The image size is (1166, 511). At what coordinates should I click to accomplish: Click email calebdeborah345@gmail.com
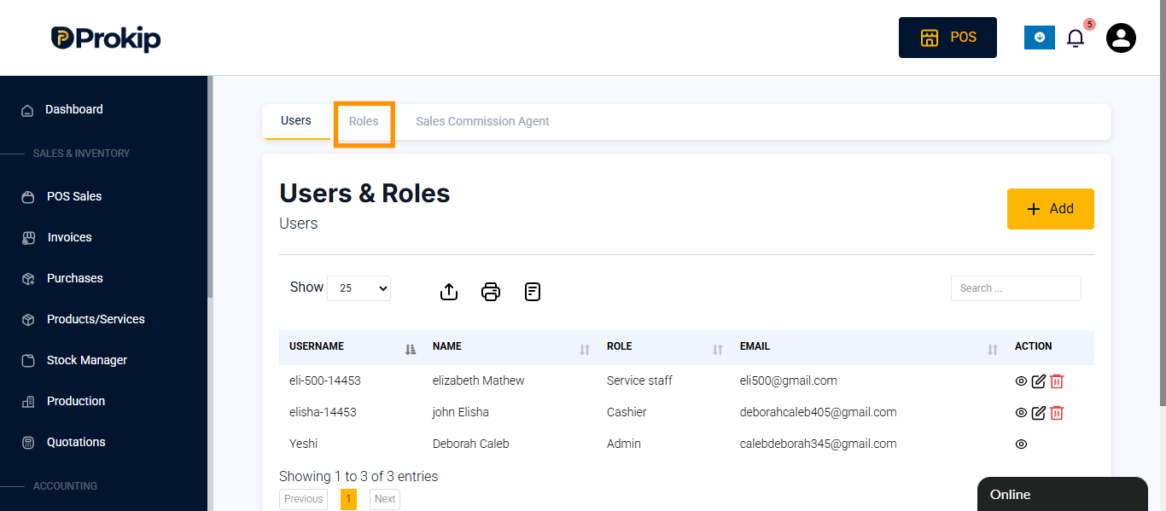(818, 444)
